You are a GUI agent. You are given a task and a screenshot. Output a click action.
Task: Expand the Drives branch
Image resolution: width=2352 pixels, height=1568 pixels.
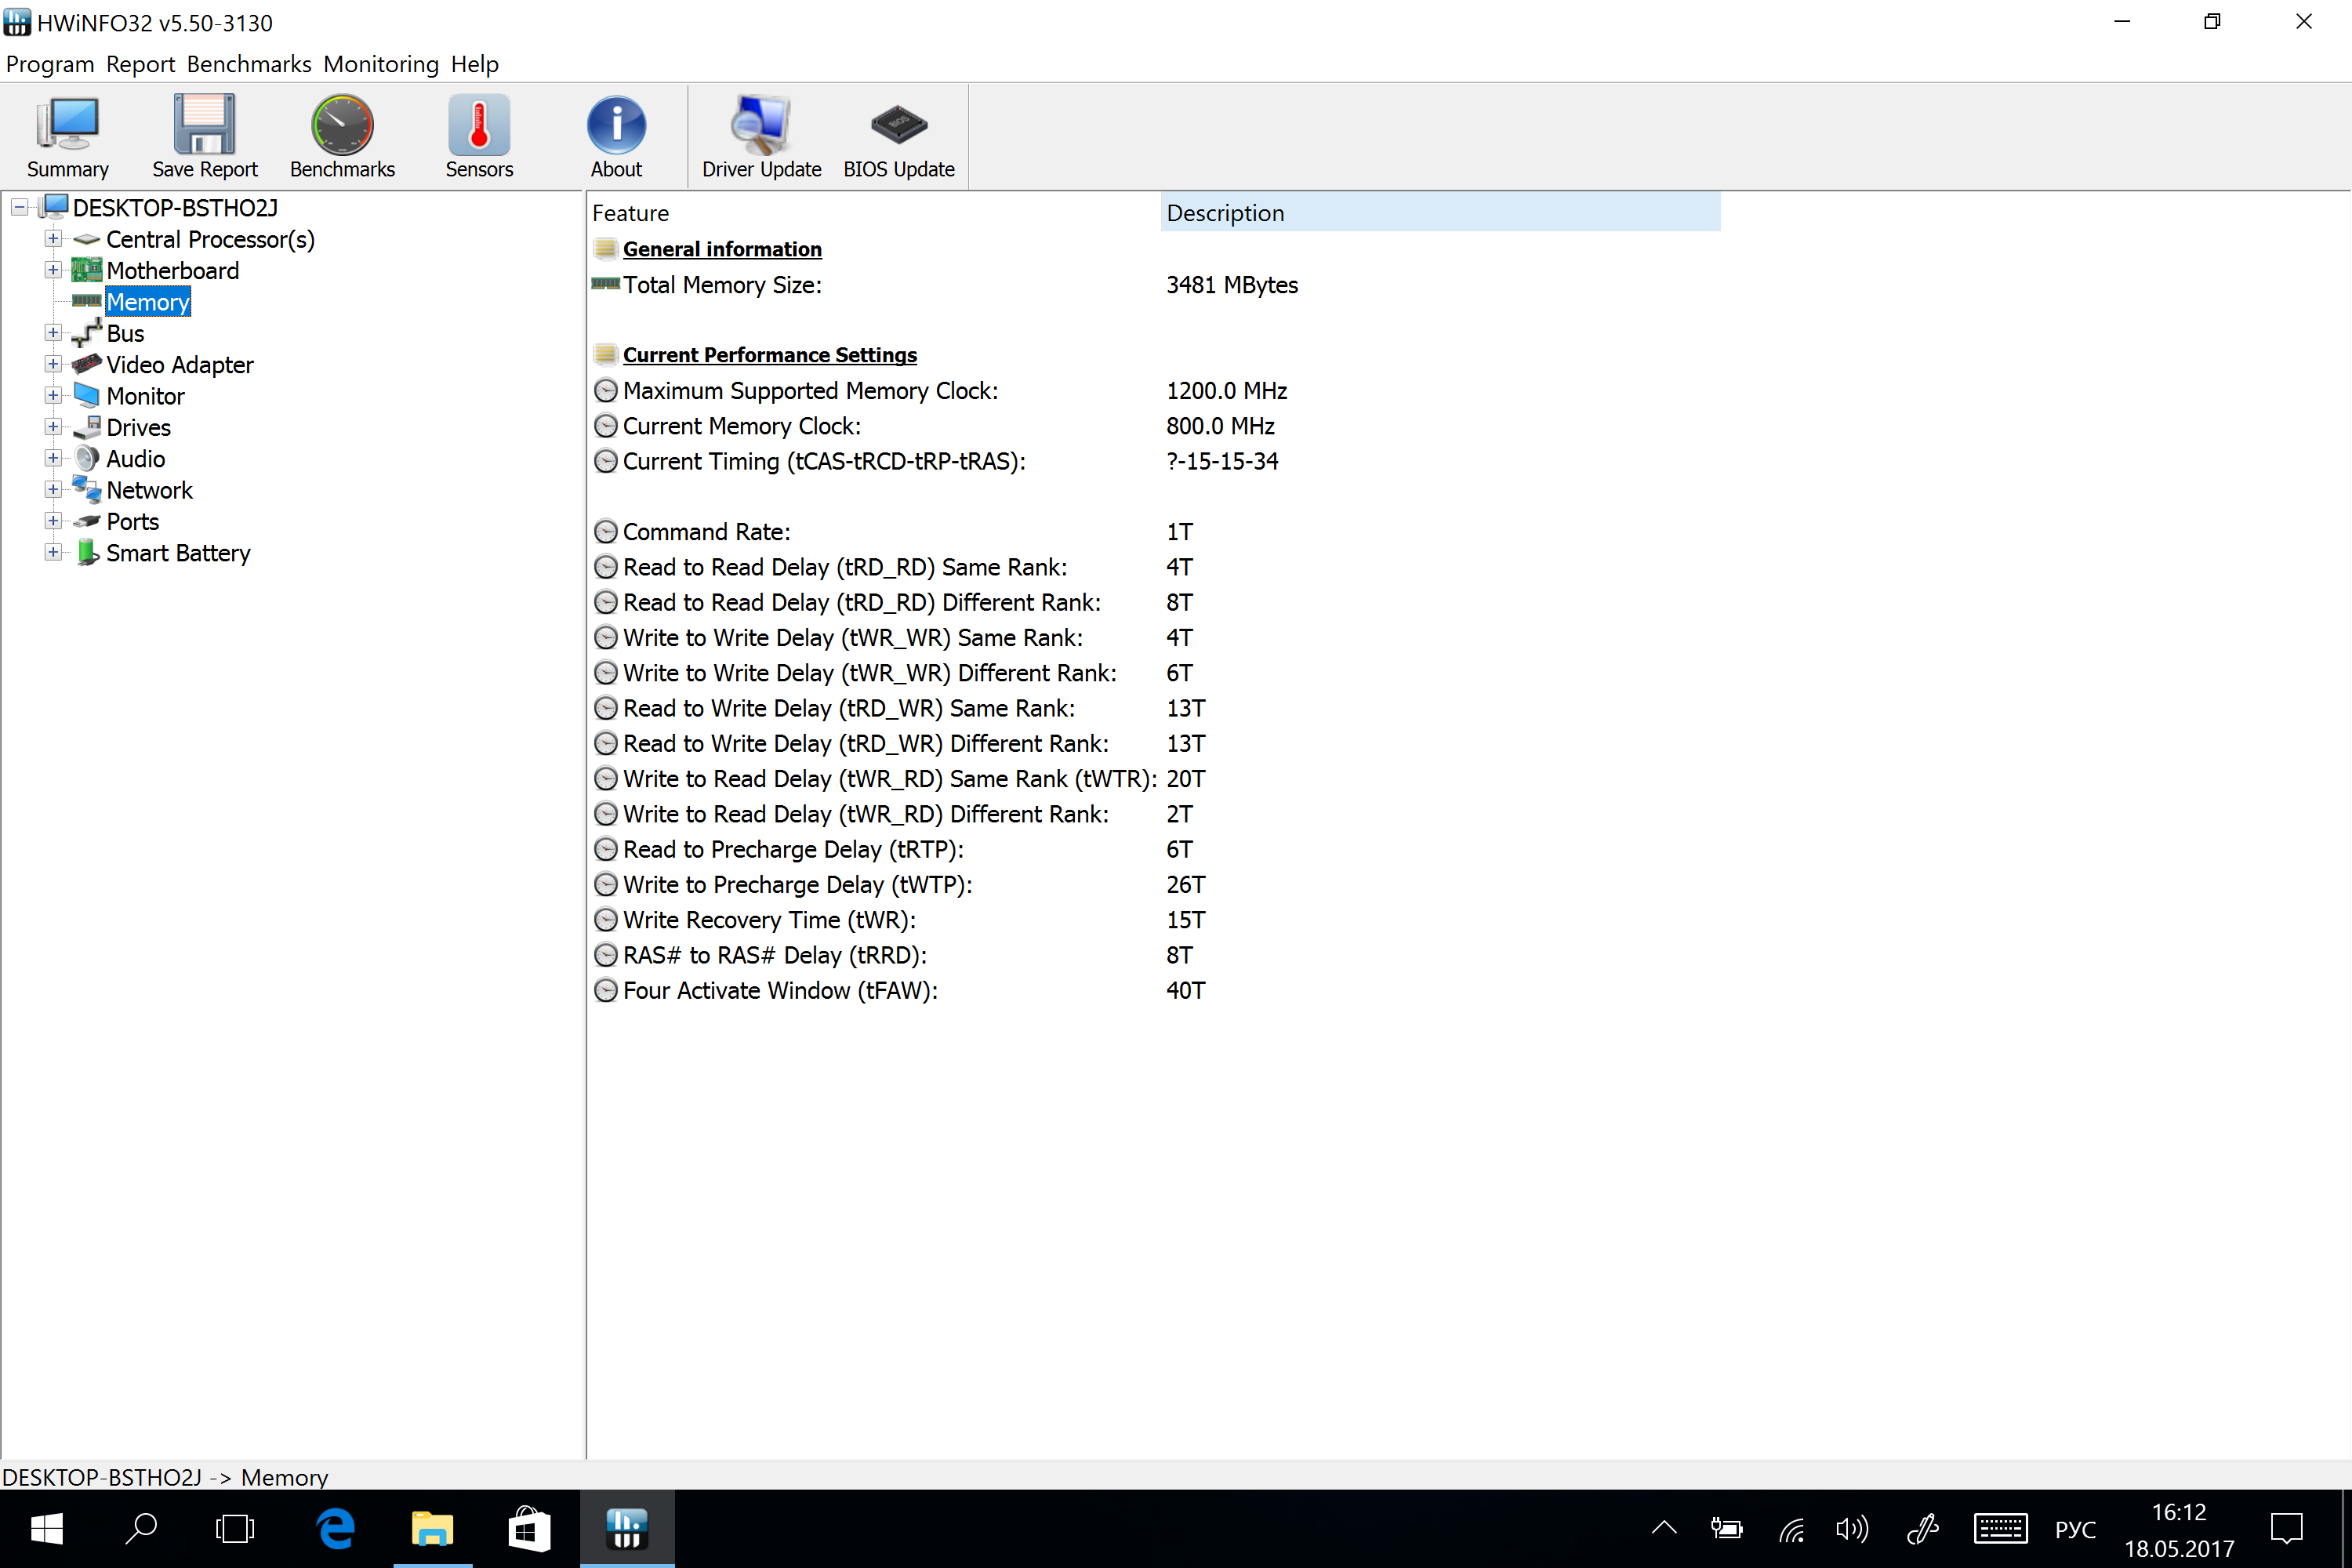coord(53,427)
